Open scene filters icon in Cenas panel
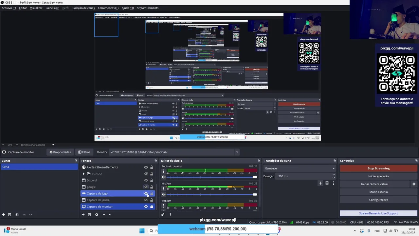Viewport: 419px width, 236px height. tap(17, 215)
